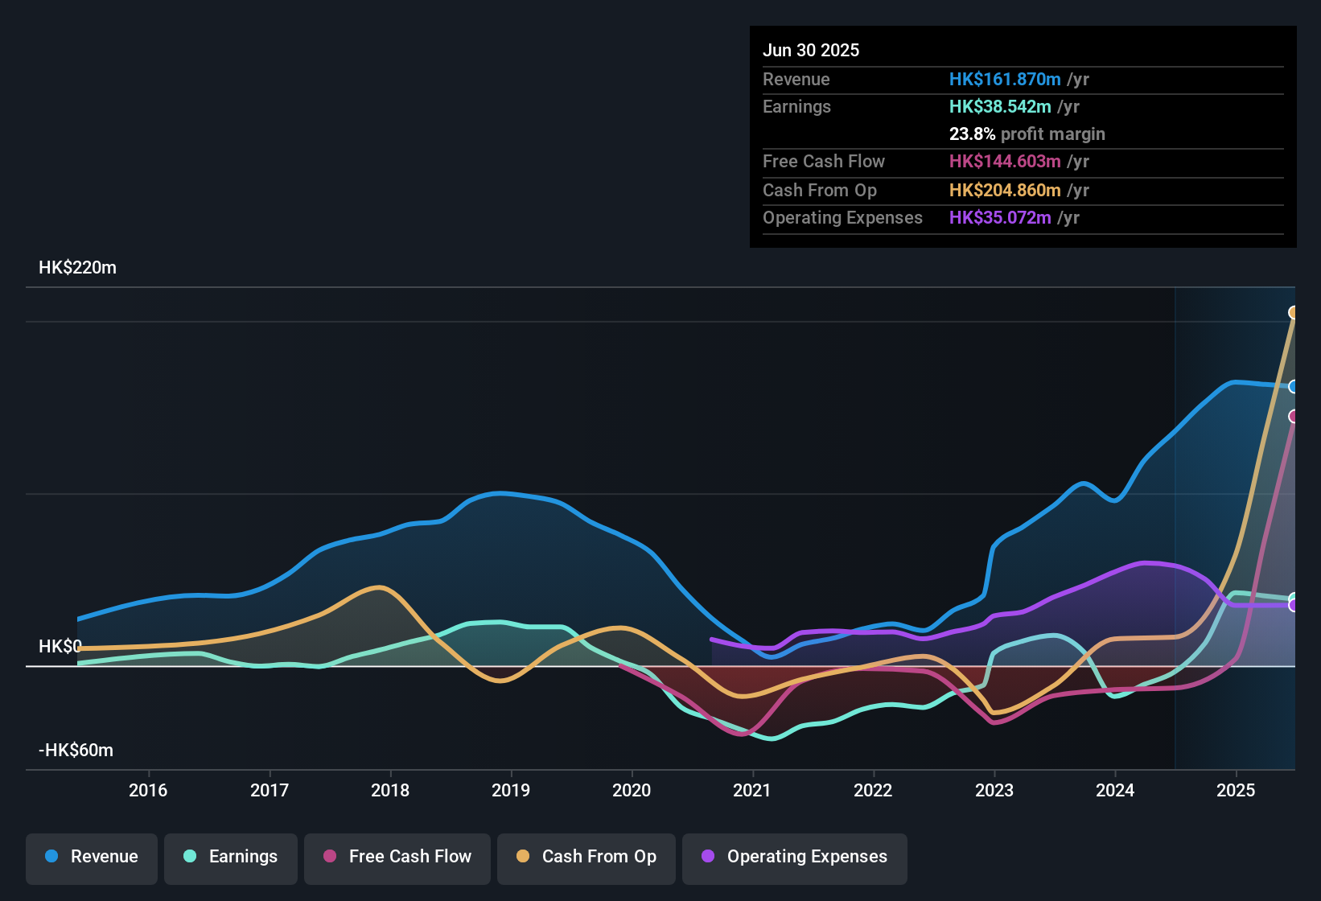Viewport: 1321px width, 901px height.
Task: Toggle the Operating Expenses series off
Action: pos(794,857)
